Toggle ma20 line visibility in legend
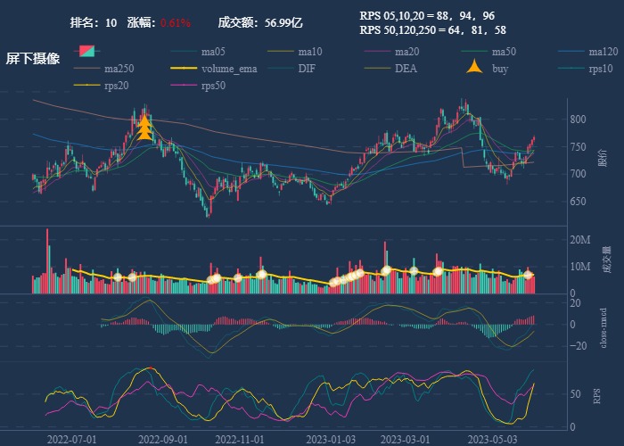The image size is (624, 446). (x=406, y=52)
